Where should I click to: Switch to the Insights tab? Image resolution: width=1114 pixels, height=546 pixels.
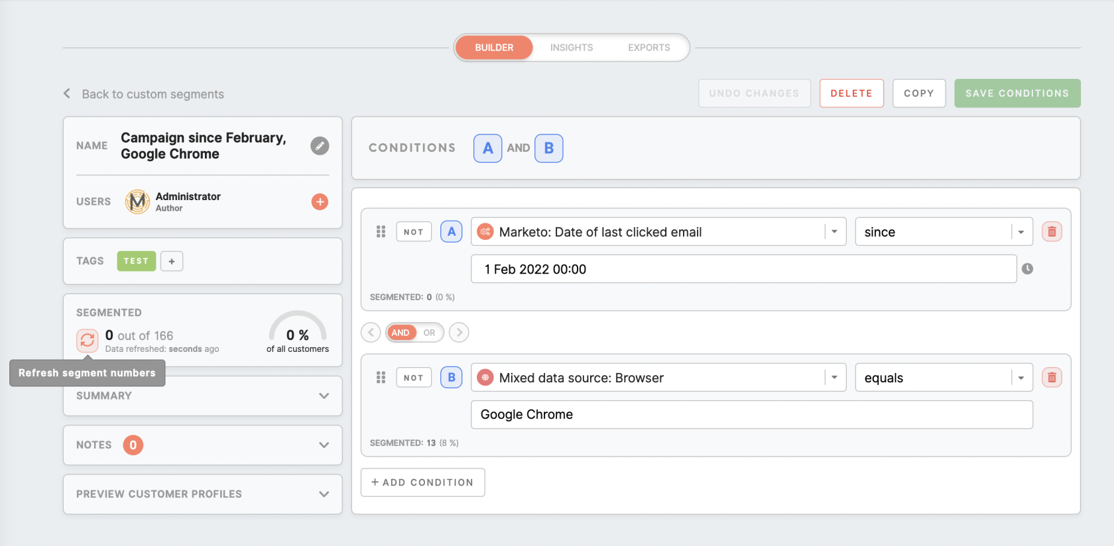coord(572,48)
